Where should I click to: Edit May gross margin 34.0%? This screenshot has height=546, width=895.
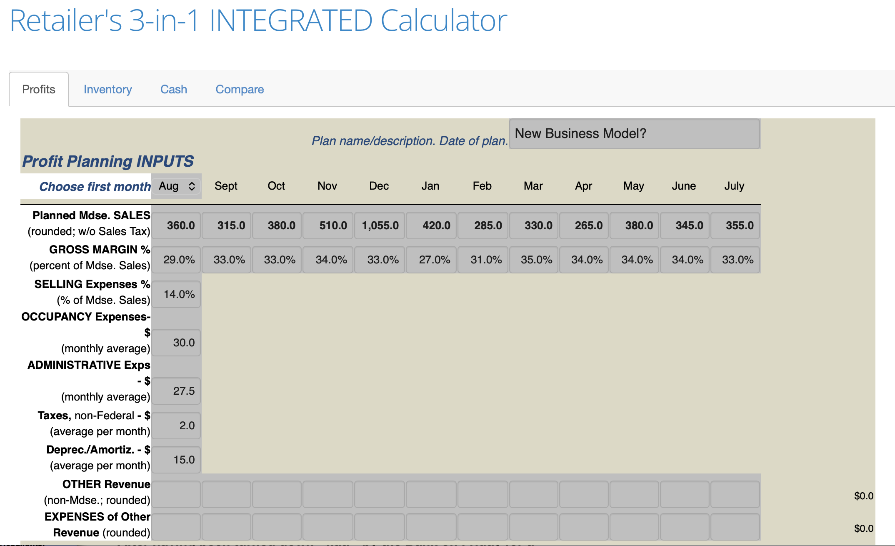[635, 260]
